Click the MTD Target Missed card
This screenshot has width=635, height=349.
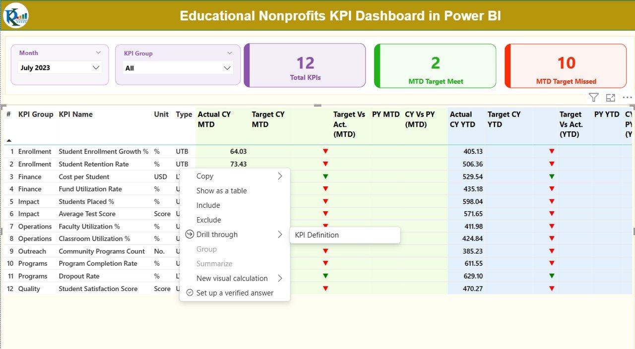[x=566, y=66]
